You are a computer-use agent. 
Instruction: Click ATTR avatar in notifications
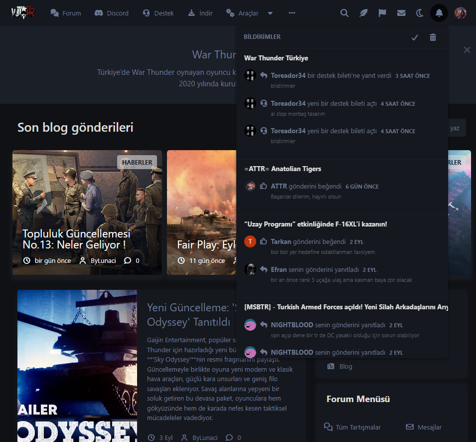point(250,186)
